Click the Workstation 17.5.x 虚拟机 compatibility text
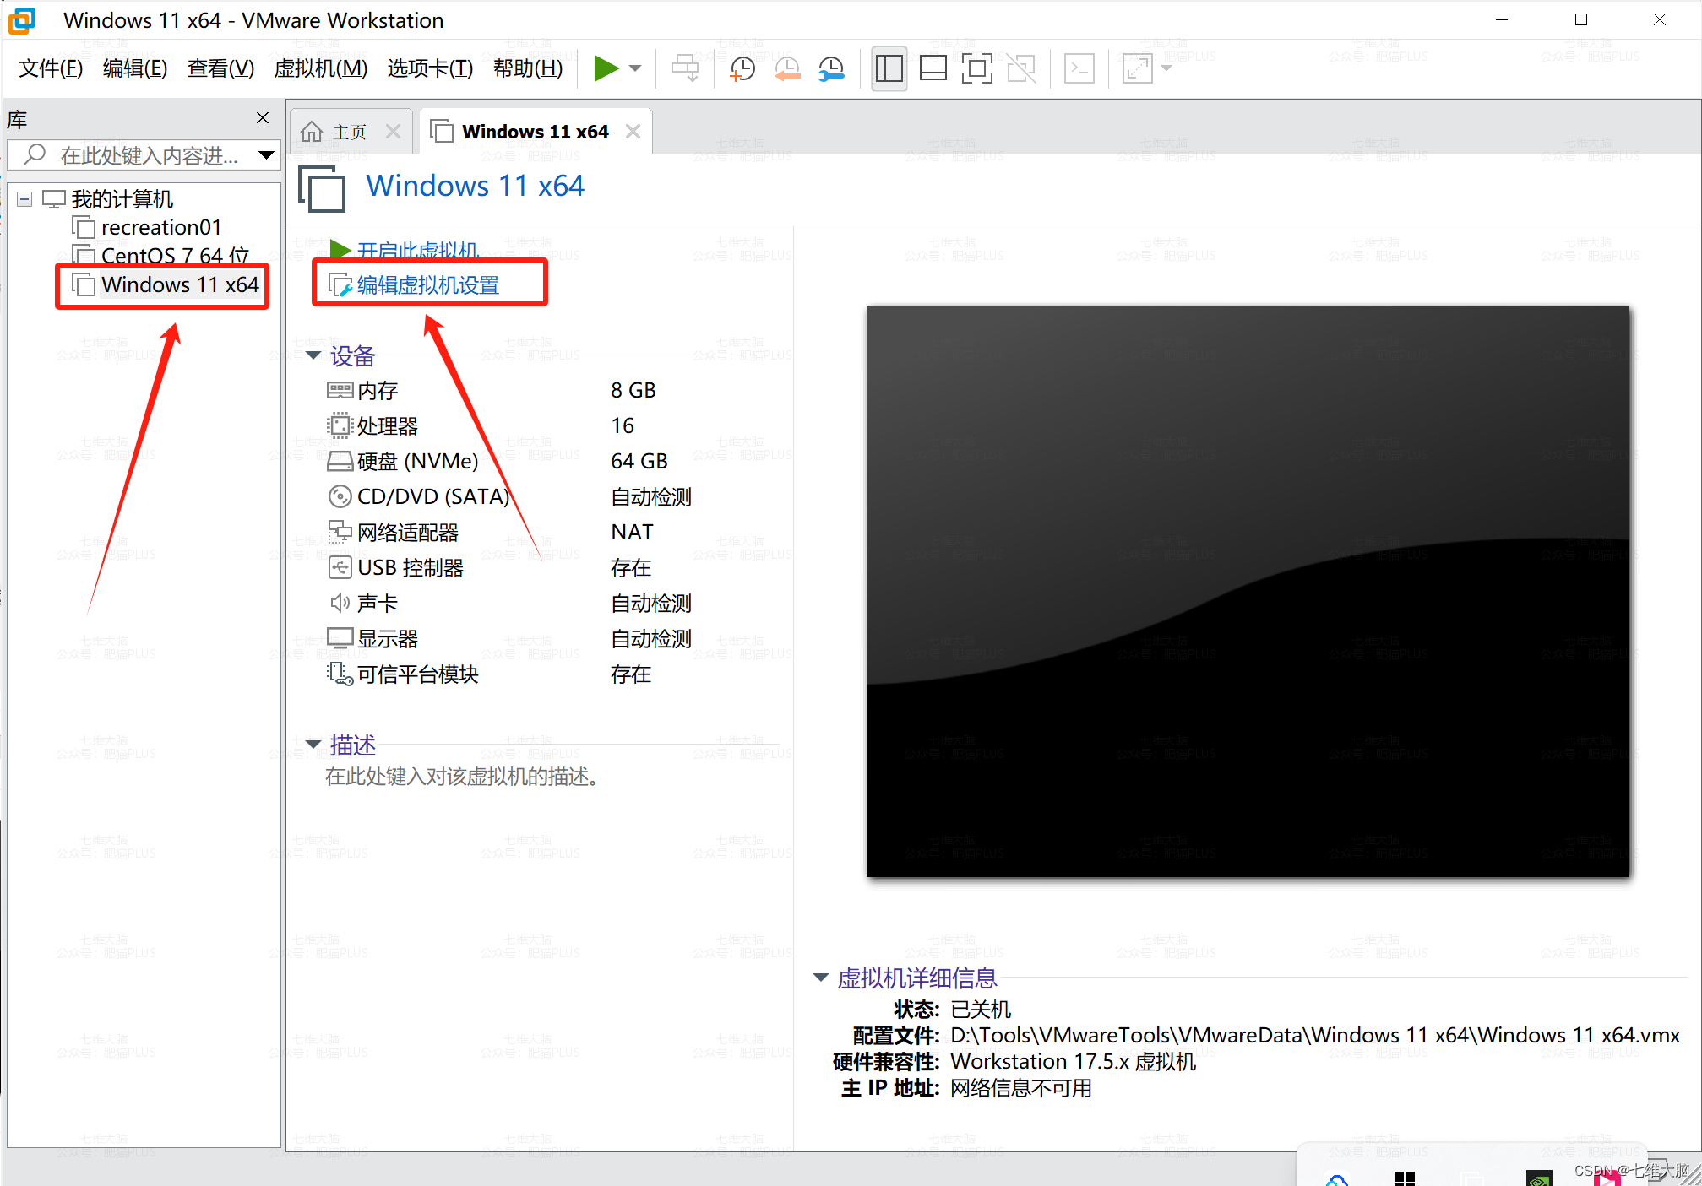Viewport: 1702px width, 1186px height. (1074, 1062)
